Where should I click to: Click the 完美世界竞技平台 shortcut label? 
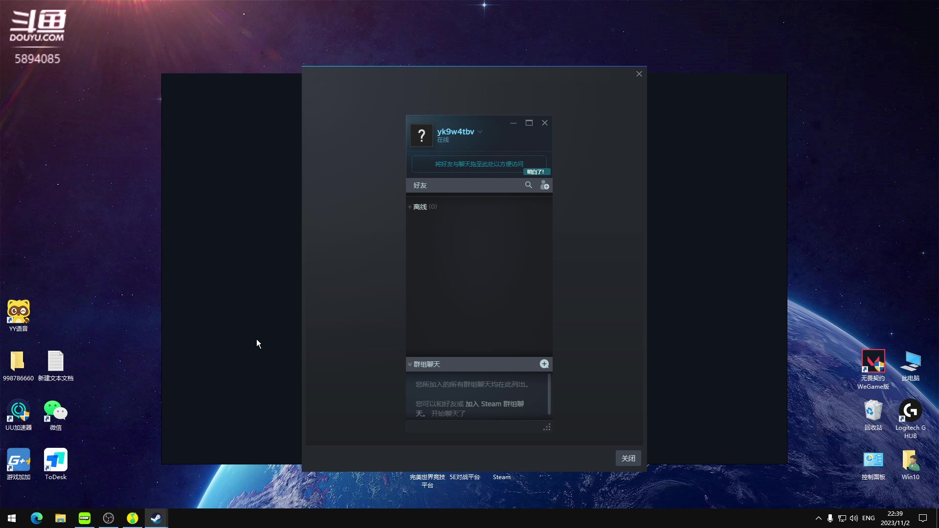click(x=427, y=481)
